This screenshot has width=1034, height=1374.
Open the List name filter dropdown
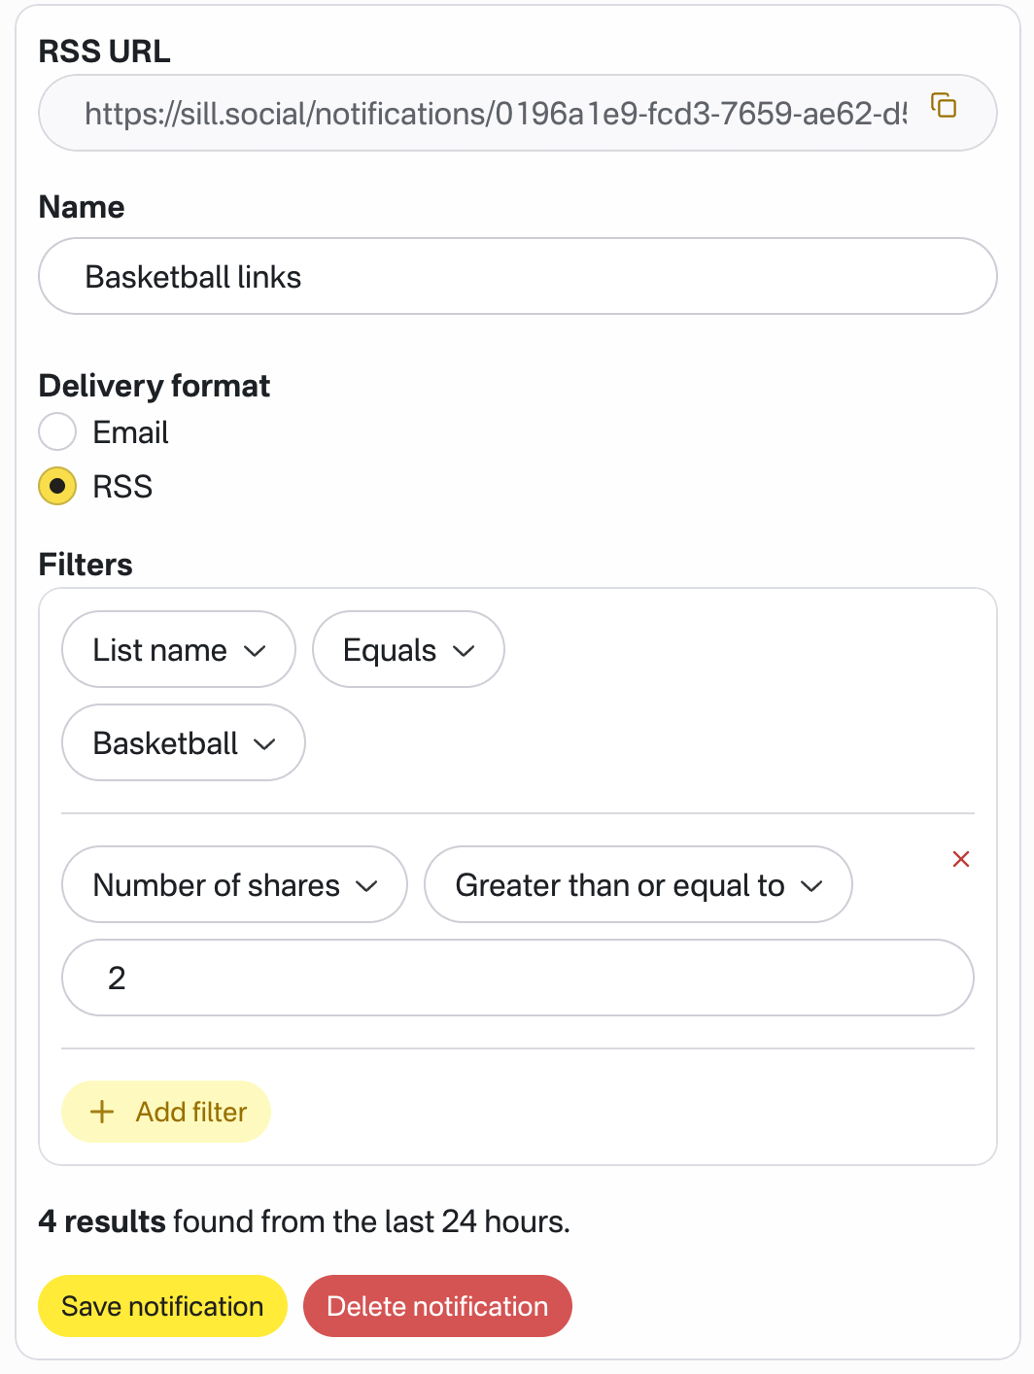tap(178, 650)
